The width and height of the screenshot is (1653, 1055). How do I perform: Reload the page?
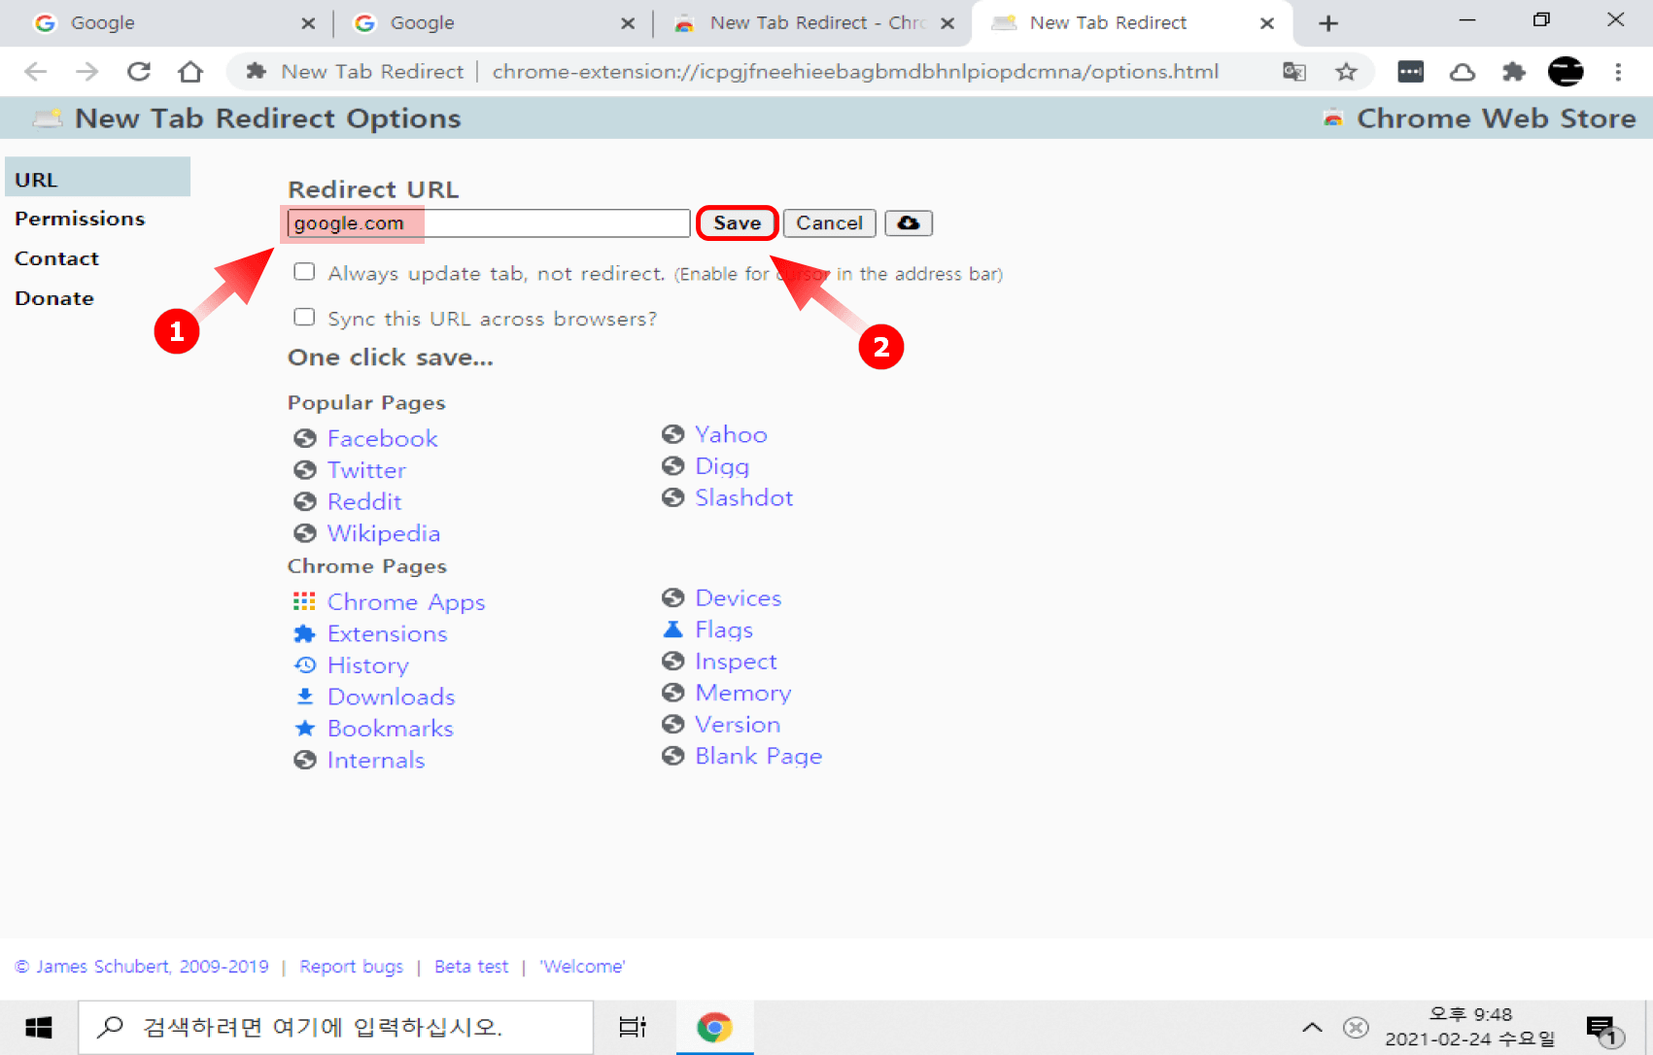click(139, 72)
